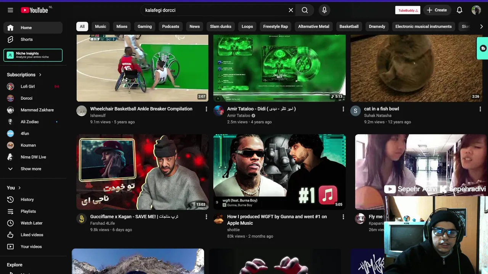This screenshot has height=274, width=488.
Task: Open Lofi Girl subscription channel
Action: point(33,86)
